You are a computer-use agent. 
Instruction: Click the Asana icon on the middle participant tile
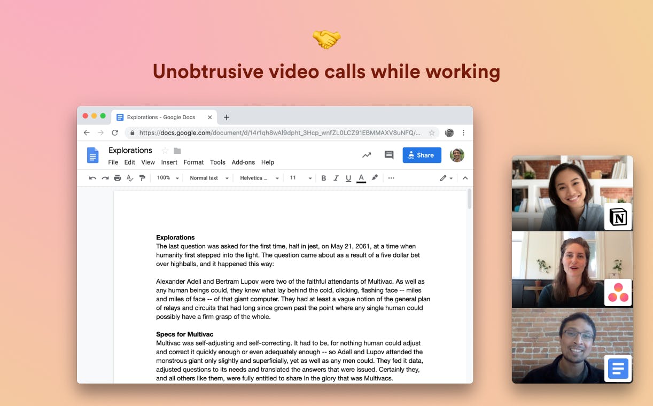click(618, 292)
